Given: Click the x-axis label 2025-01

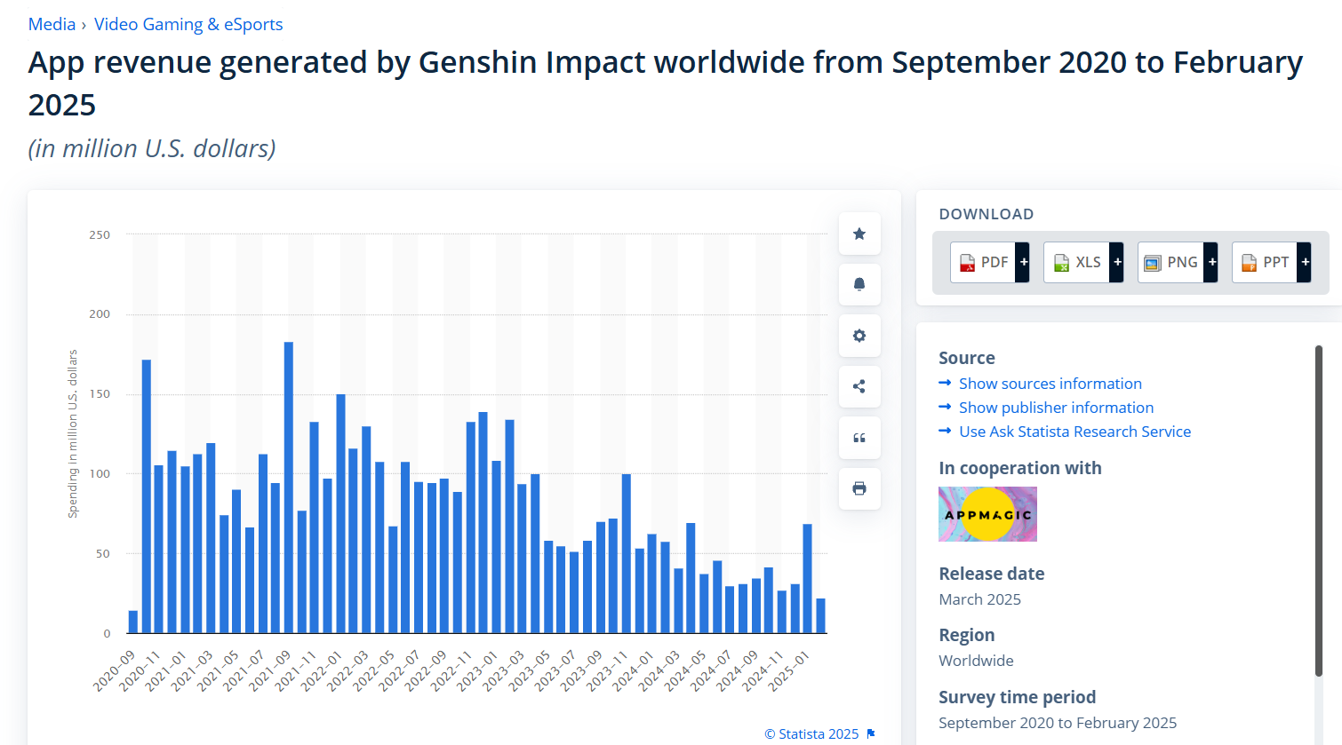Looking at the screenshot, I should (789, 670).
